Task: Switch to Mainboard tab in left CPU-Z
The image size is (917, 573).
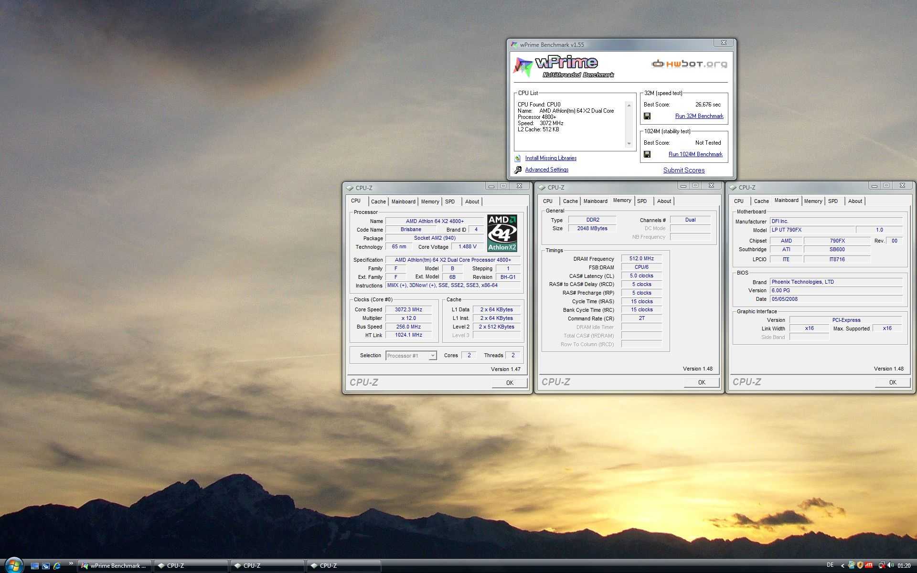Action: 404,202
